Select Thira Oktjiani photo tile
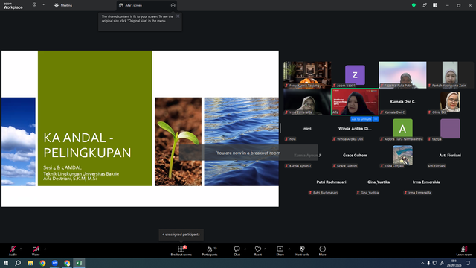The height and width of the screenshot is (268, 476). [402, 156]
